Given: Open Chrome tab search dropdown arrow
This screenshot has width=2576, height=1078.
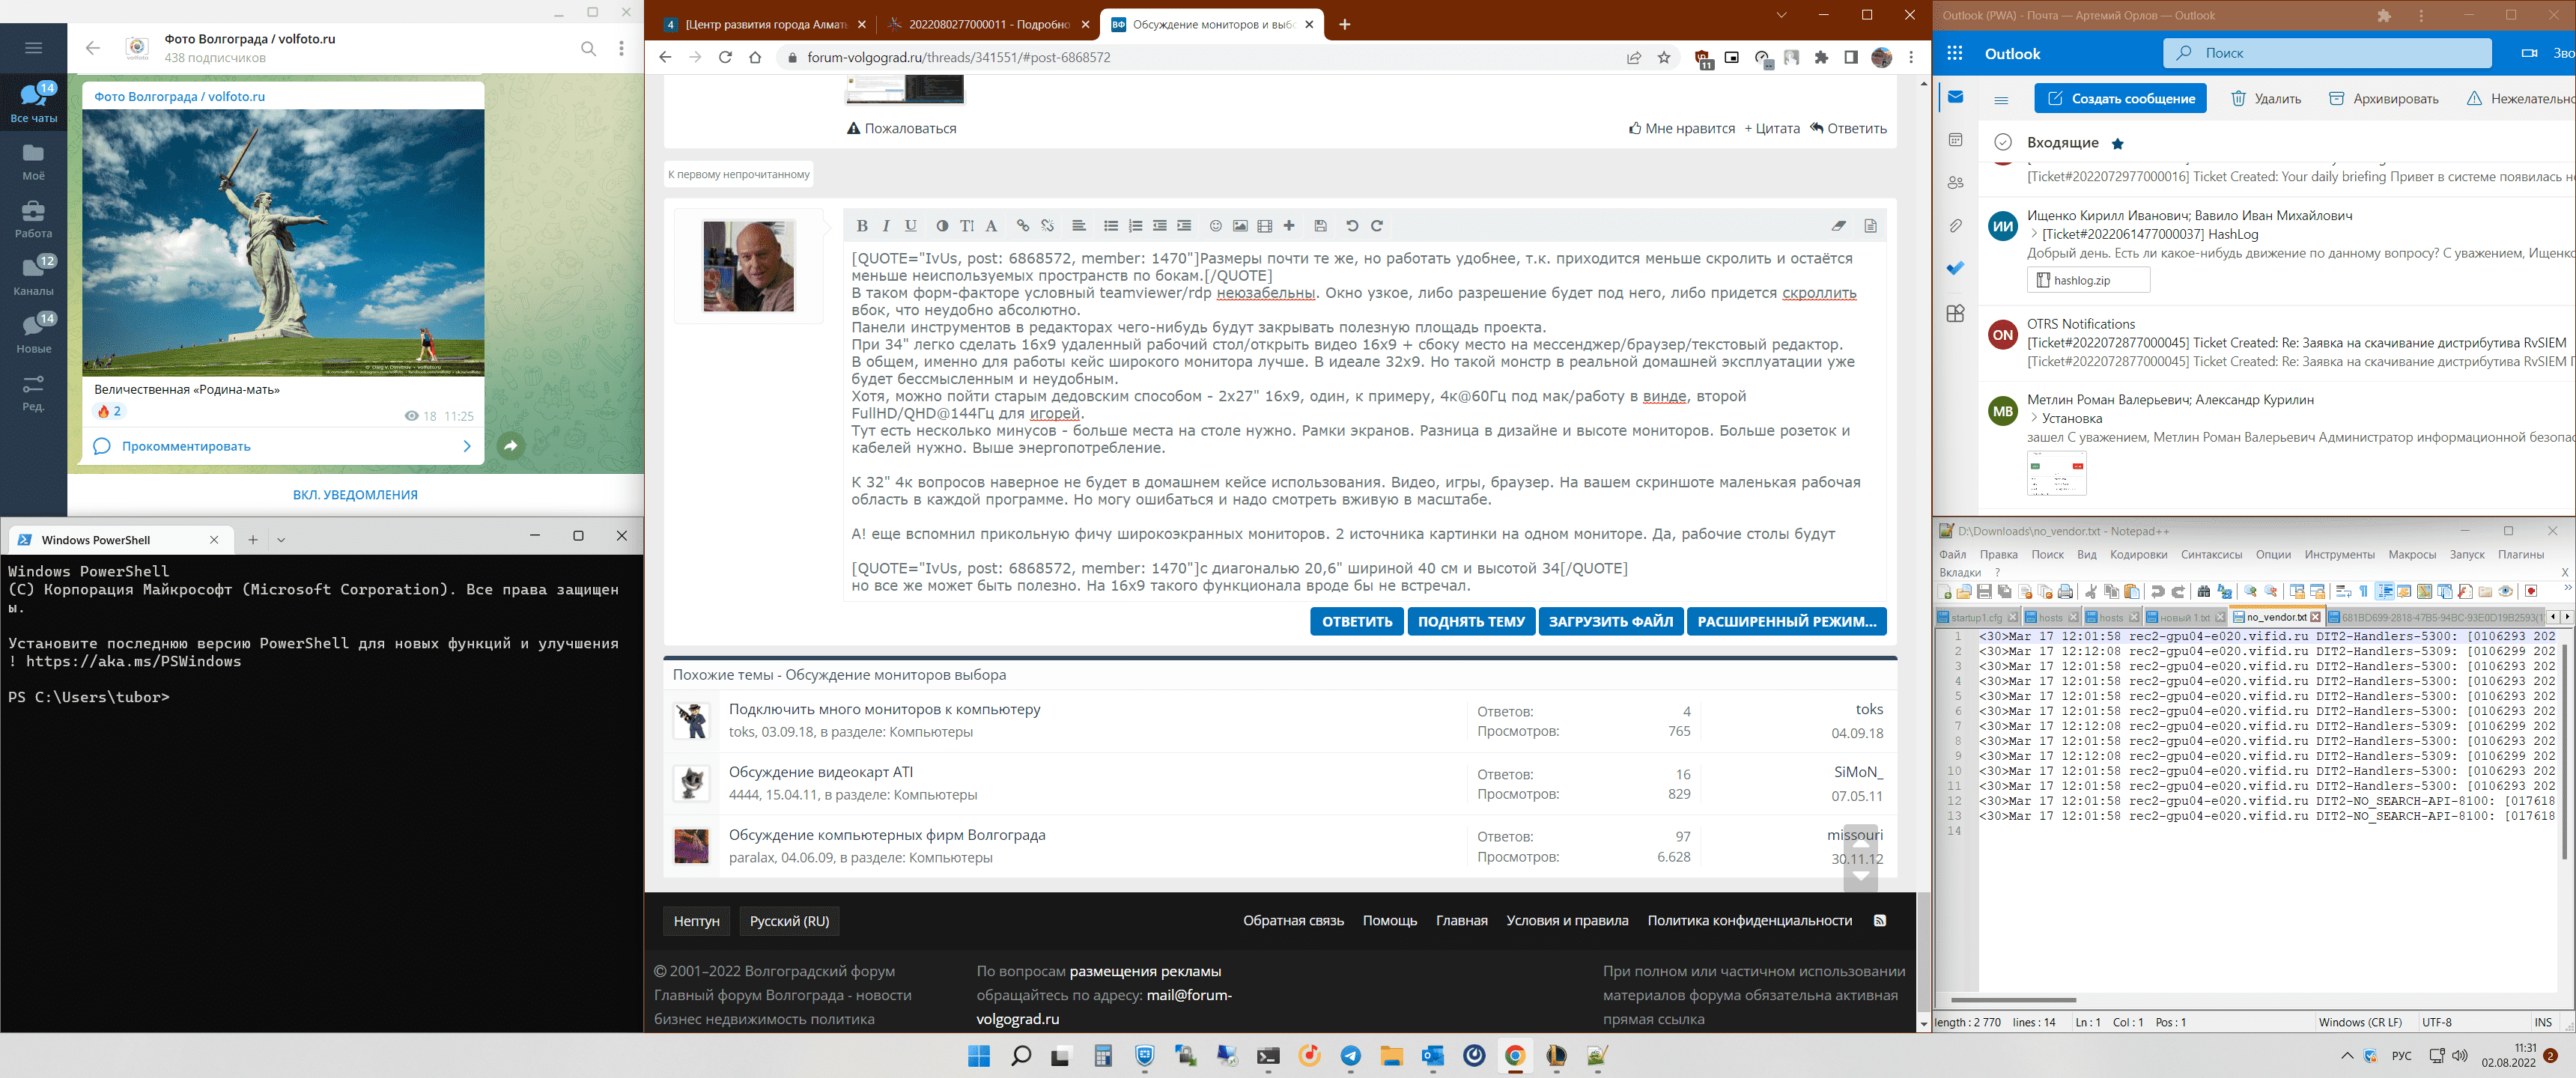Looking at the screenshot, I should coord(1781,15).
